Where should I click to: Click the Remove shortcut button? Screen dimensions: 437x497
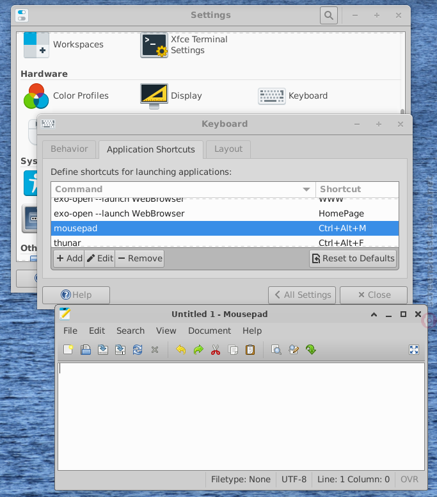[x=140, y=258]
